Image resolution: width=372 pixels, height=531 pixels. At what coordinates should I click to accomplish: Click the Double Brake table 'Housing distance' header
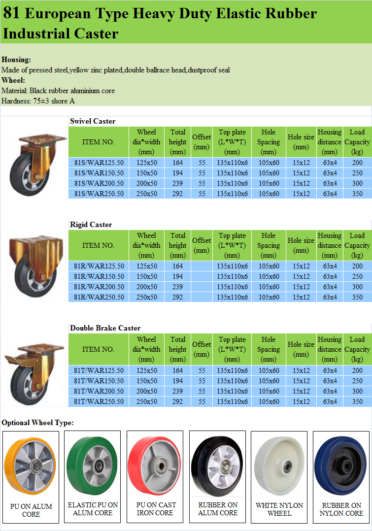click(330, 349)
